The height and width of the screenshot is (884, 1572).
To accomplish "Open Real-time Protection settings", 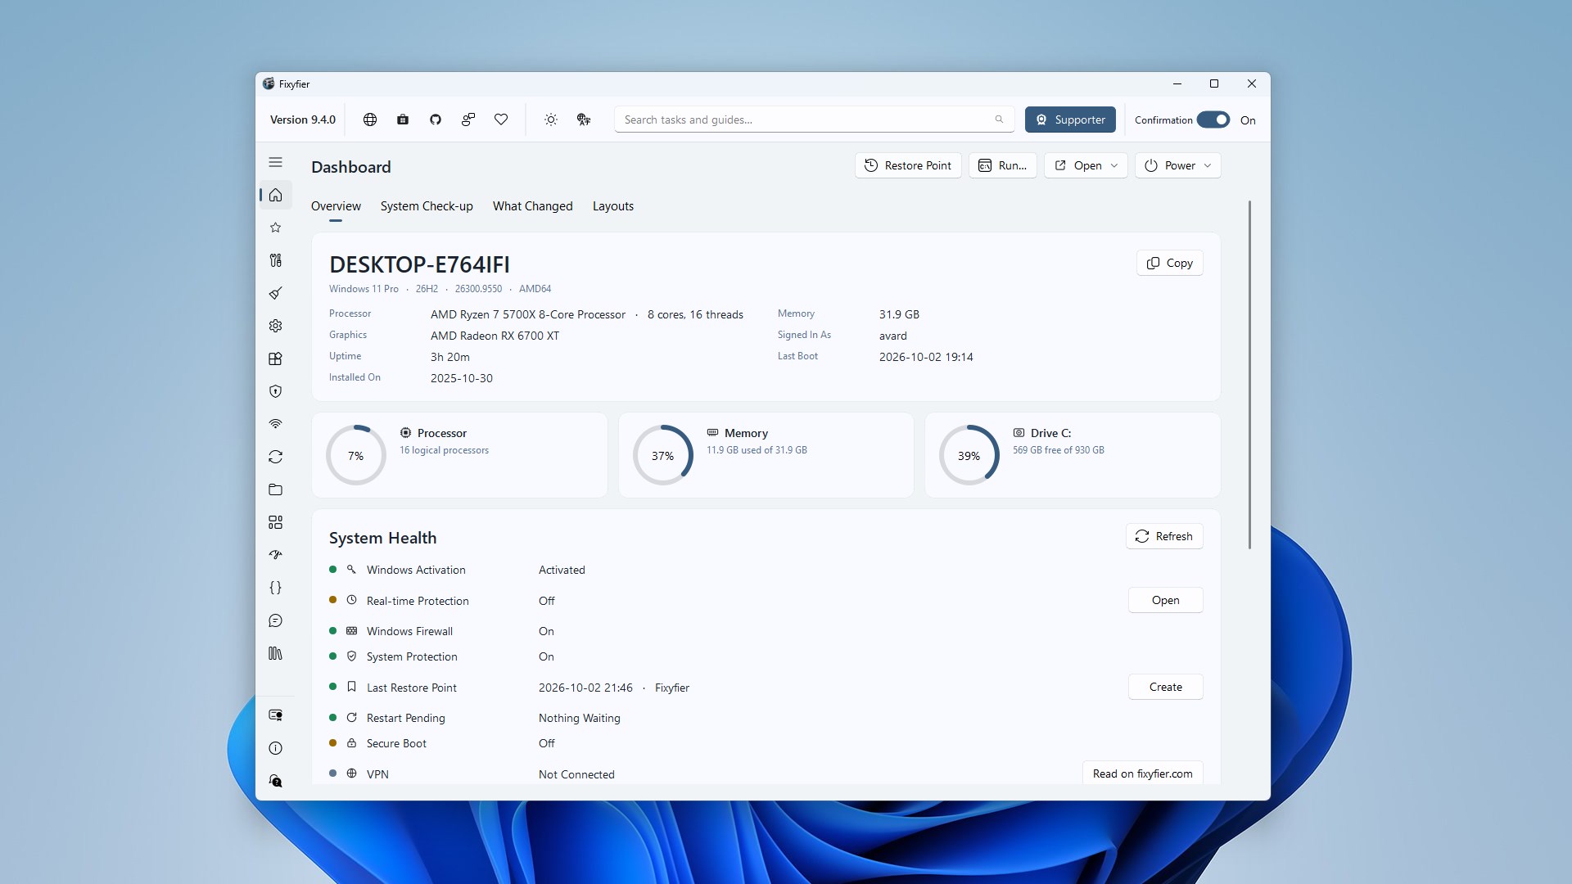I will coord(1166,600).
